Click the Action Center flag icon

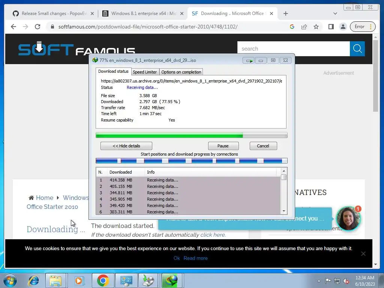328,281
